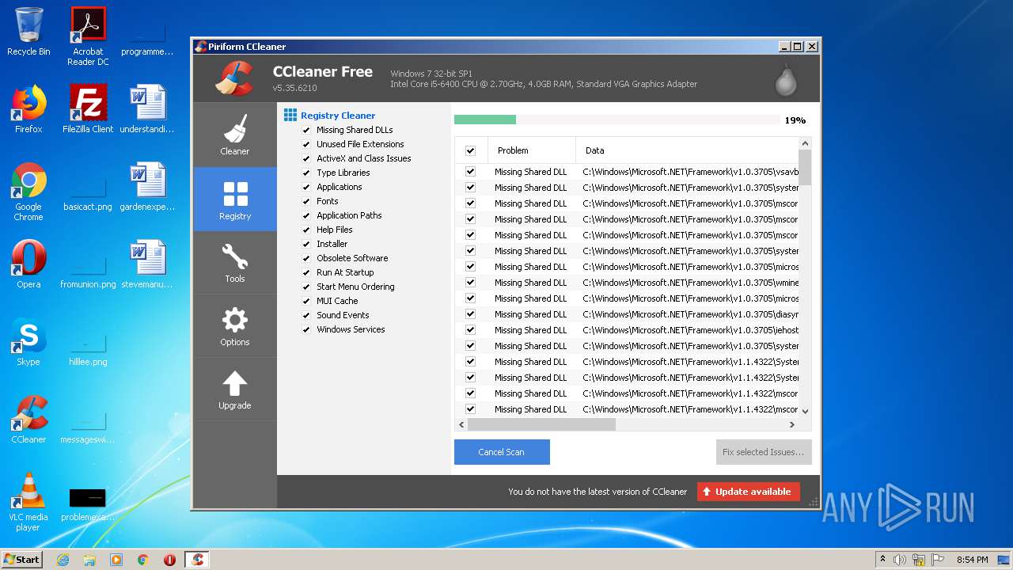Image resolution: width=1013 pixels, height=570 pixels.
Task: Uncheck Missing Shared DLLs option
Action: [x=305, y=130]
